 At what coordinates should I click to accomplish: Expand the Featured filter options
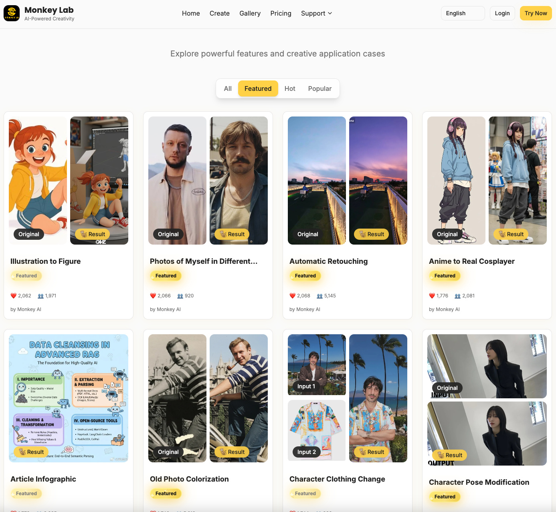click(x=258, y=88)
